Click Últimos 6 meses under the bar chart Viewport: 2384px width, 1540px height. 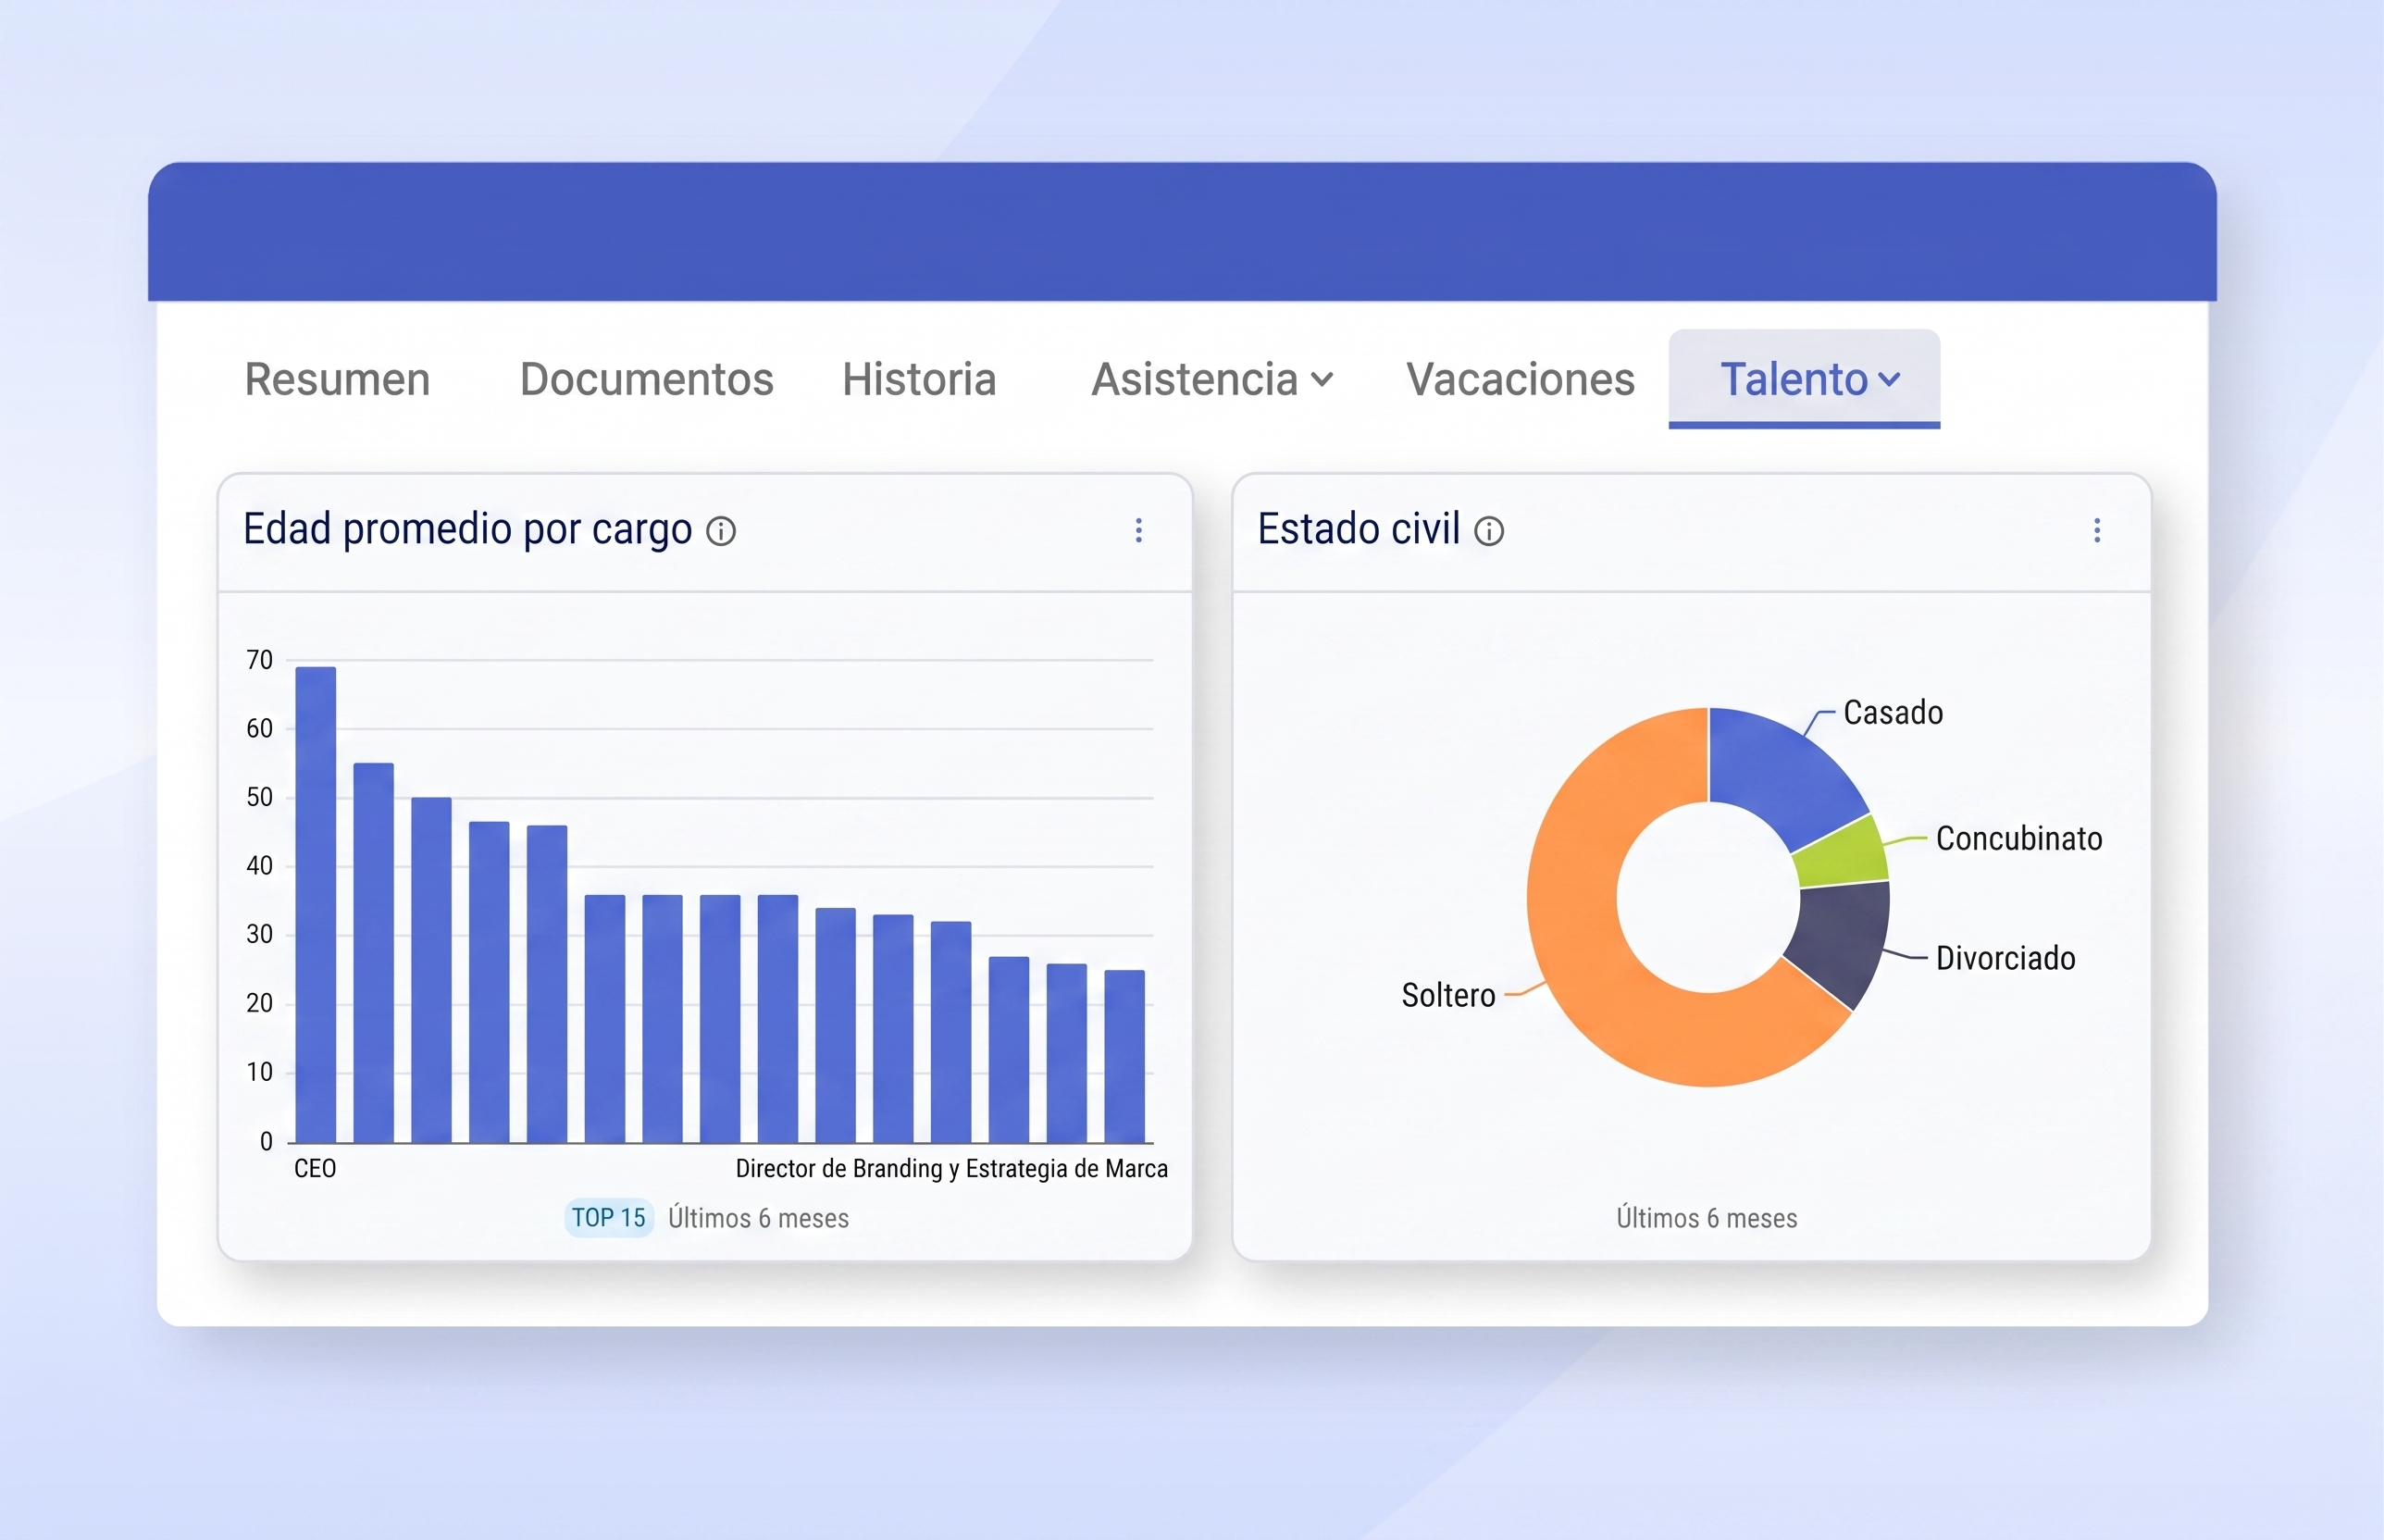pyautogui.click(x=758, y=1218)
